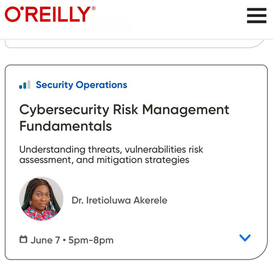The height and width of the screenshot is (264, 273).
Task: Click the word Fundamentals in the title
Action: 66,126
